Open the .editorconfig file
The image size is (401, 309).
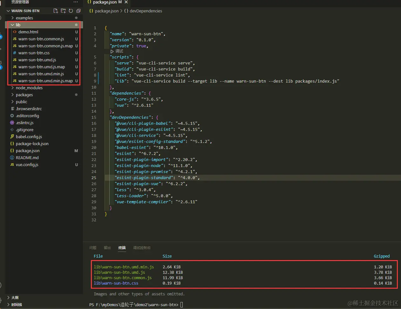pos(44,116)
